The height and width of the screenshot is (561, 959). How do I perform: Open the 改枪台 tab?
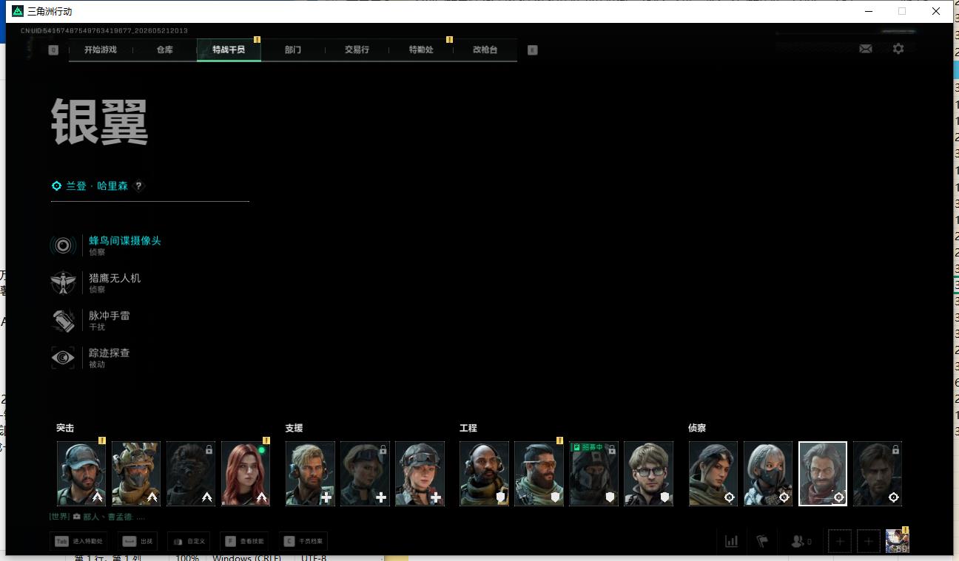(485, 50)
